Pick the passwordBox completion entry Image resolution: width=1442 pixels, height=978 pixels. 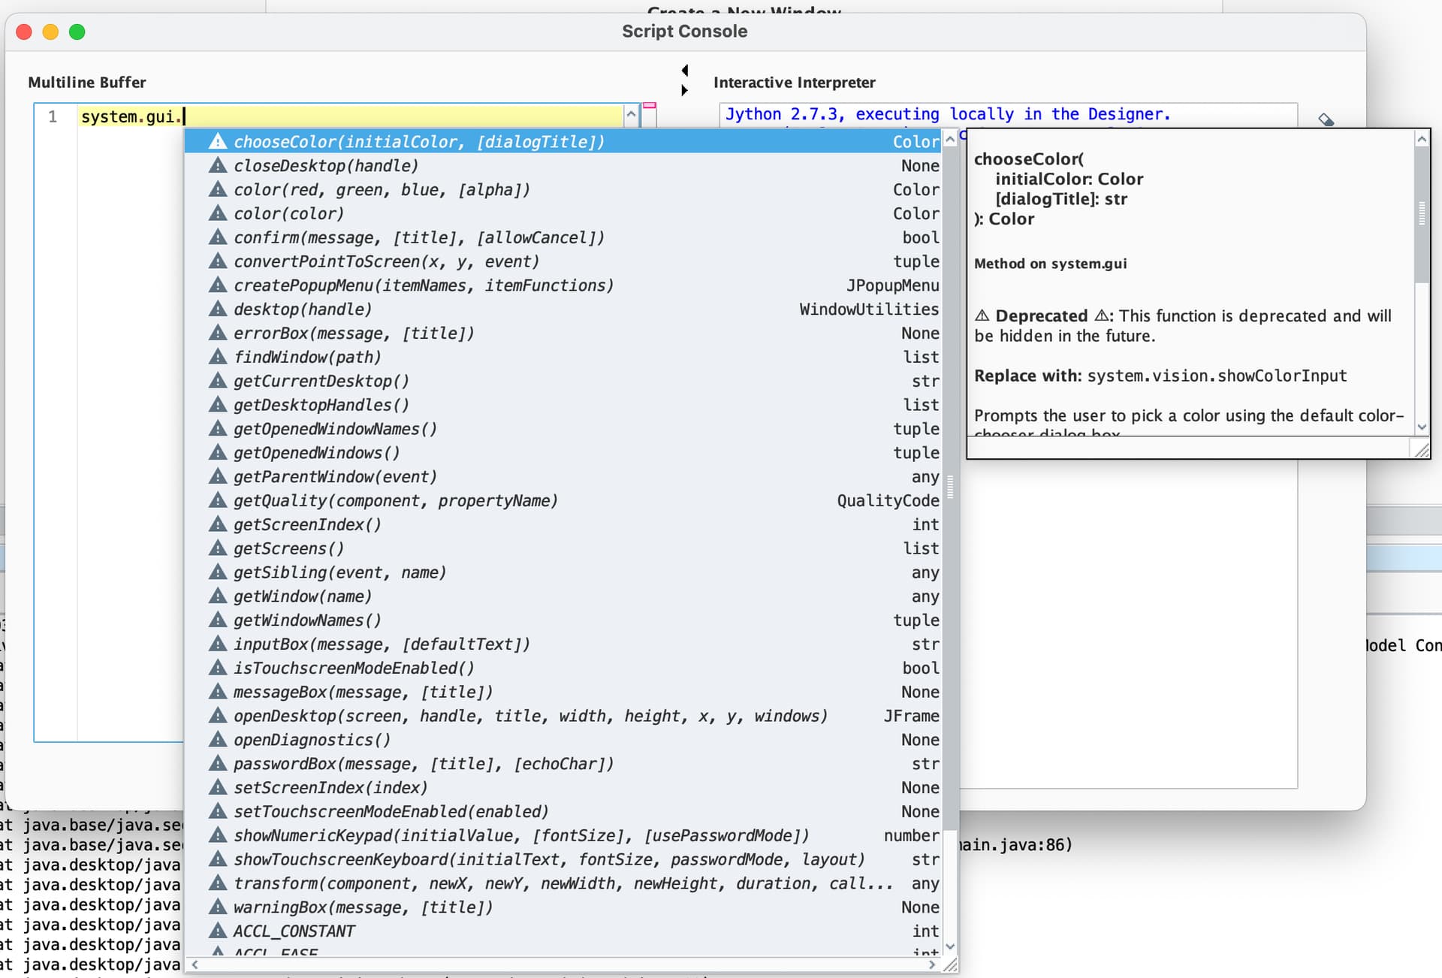423,763
